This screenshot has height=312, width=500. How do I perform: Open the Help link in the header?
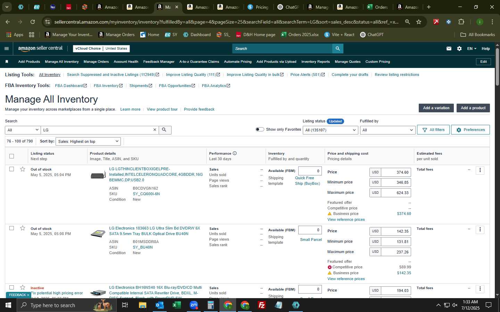click(486, 49)
